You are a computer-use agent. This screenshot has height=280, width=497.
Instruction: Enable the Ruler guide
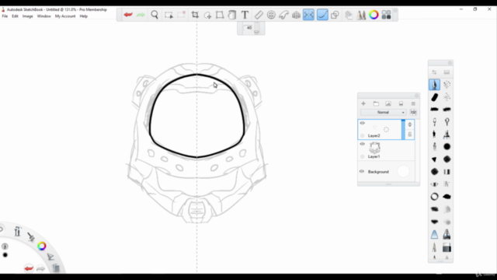[259, 15]
